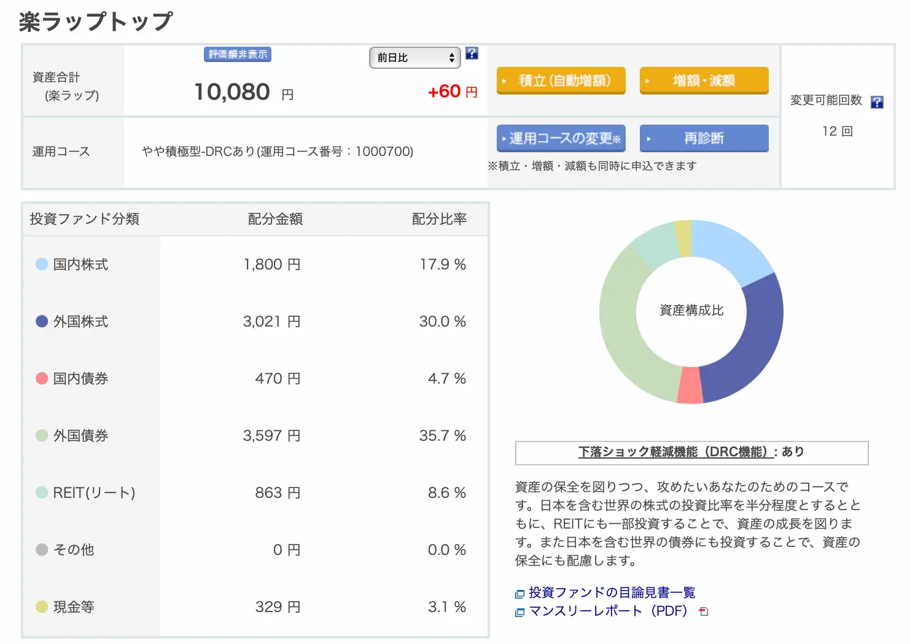Click REIT(リート) mint color dot
This screenshot has width=910, height=644.
42,492
